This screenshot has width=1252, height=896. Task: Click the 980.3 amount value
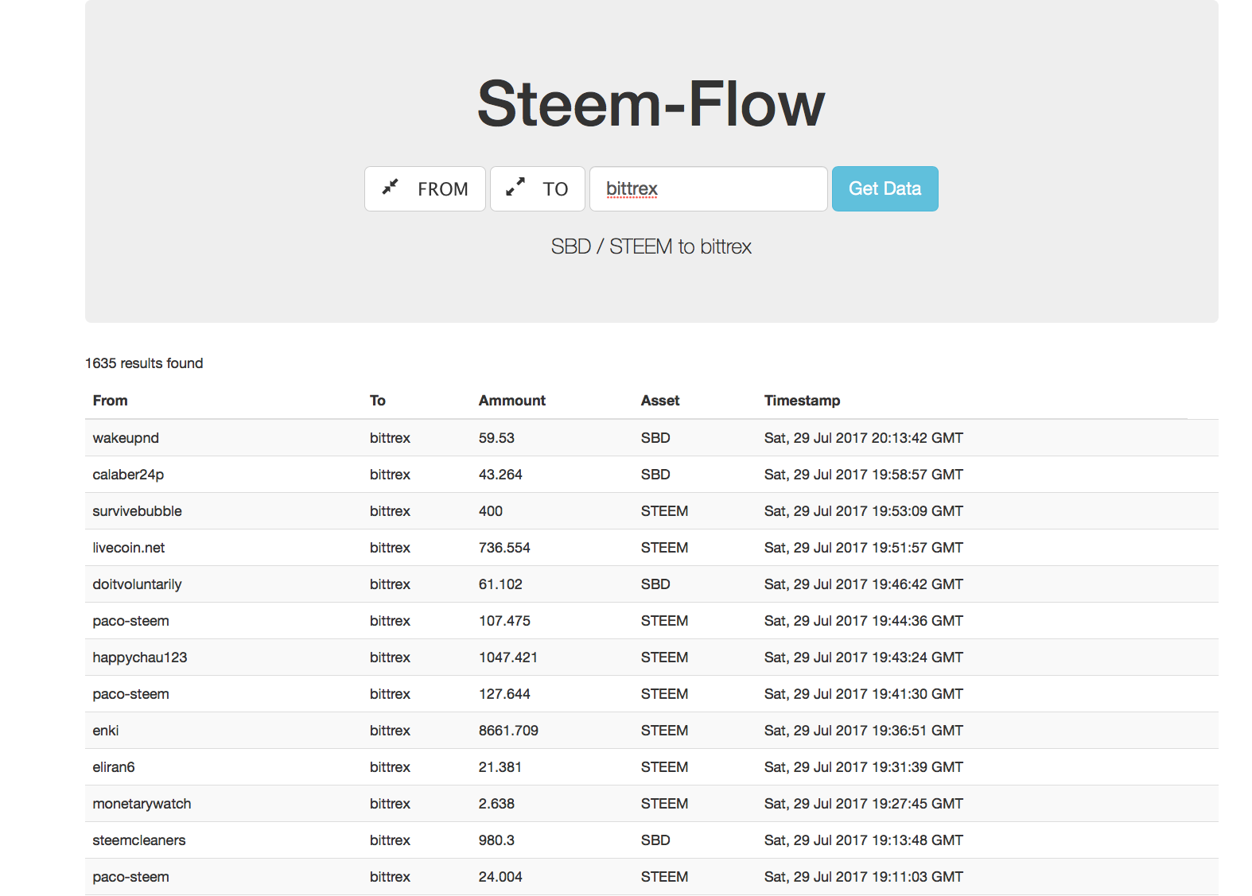click(496, 840)
